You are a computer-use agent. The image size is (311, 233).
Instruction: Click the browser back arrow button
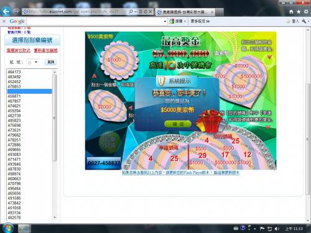pos(6,11)
